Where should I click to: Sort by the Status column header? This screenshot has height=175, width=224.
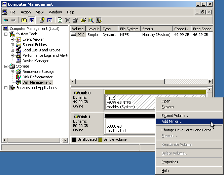pyautogui.click(x=156, y=29)
